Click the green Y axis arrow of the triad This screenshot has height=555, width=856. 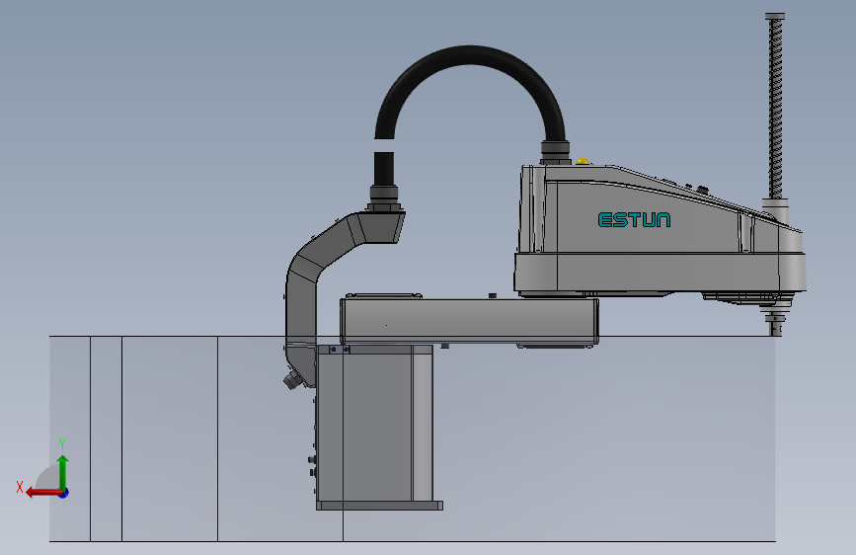[63, 473]
